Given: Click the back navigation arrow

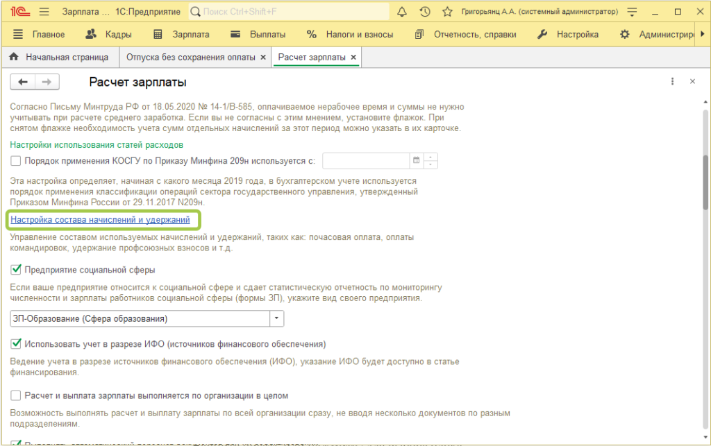Looking at the screenshot, I should click(23, 82).
